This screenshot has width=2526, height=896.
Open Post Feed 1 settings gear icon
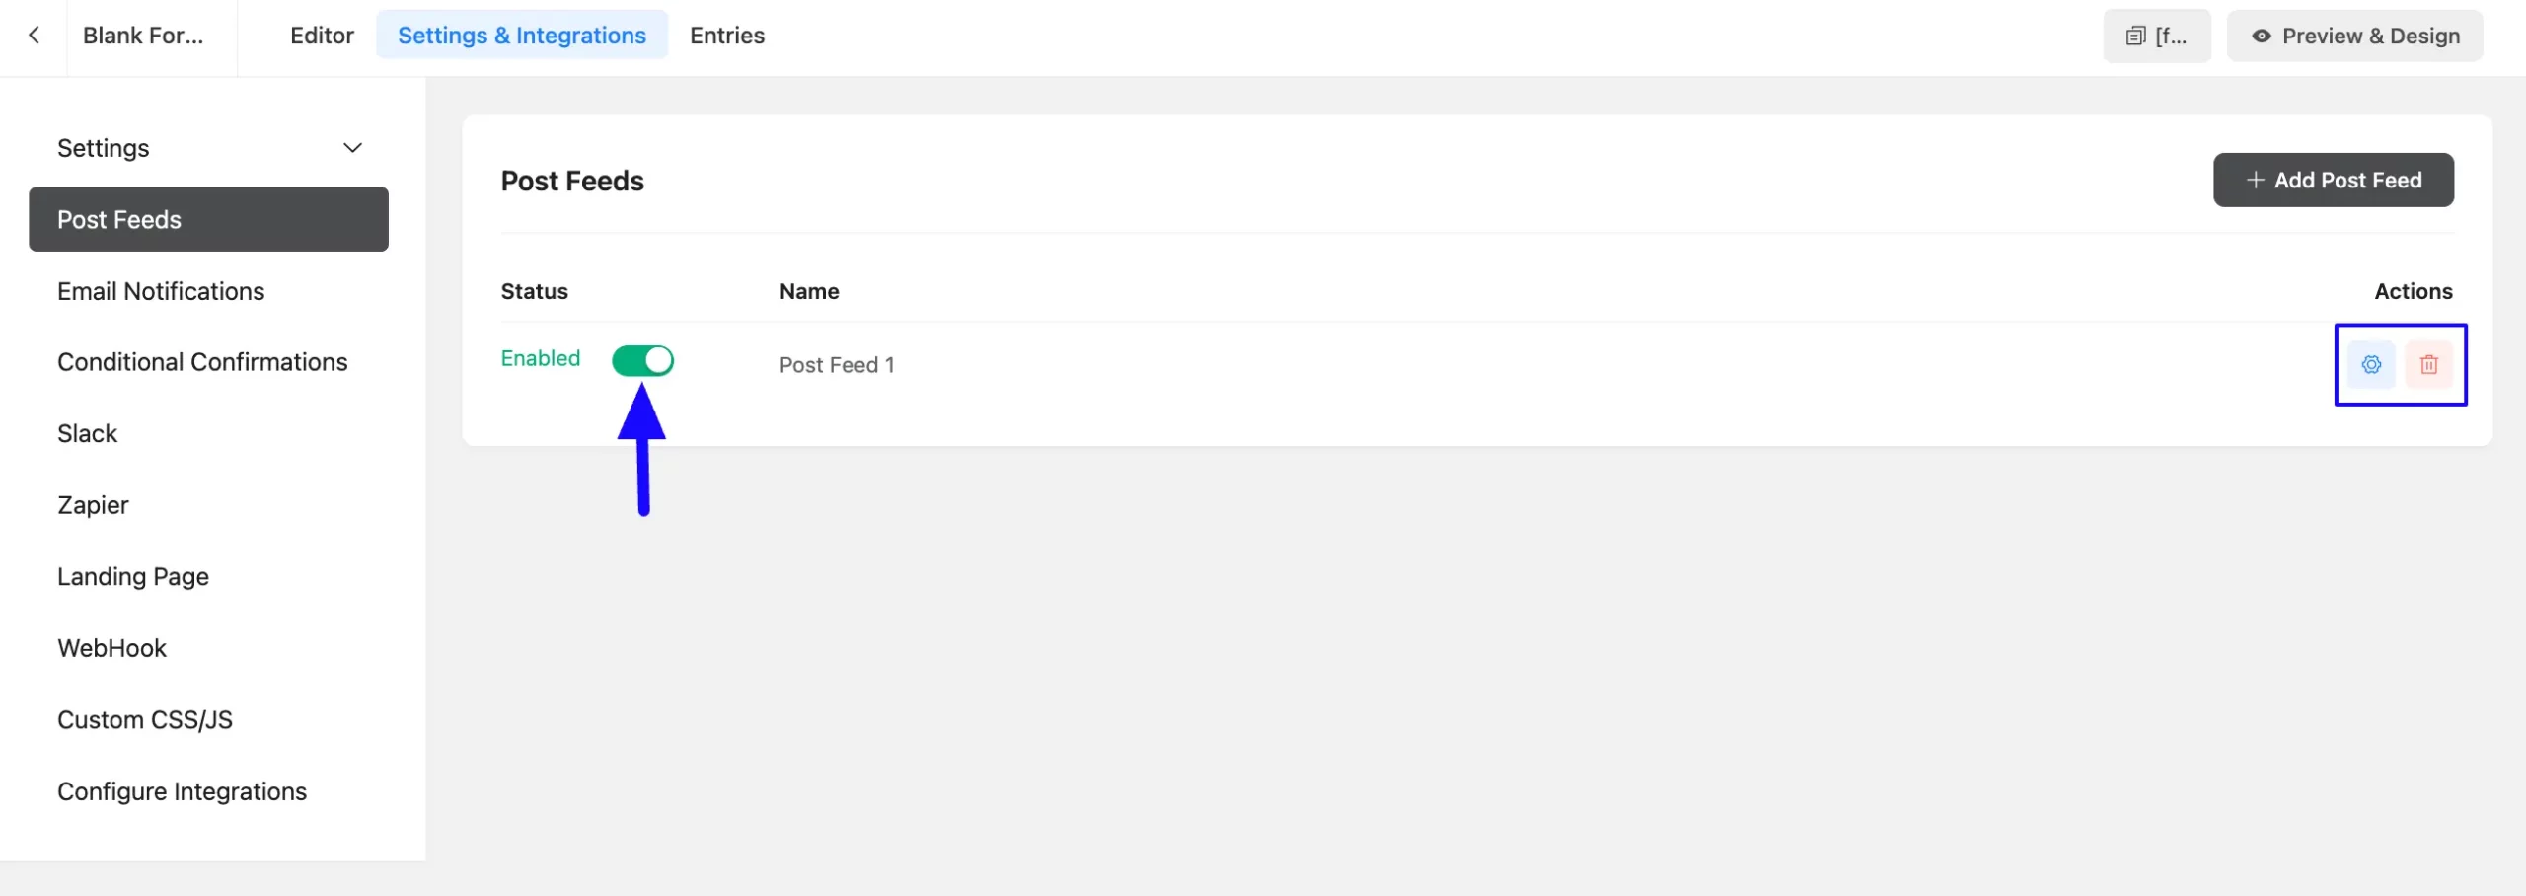tap(2371, 364)
